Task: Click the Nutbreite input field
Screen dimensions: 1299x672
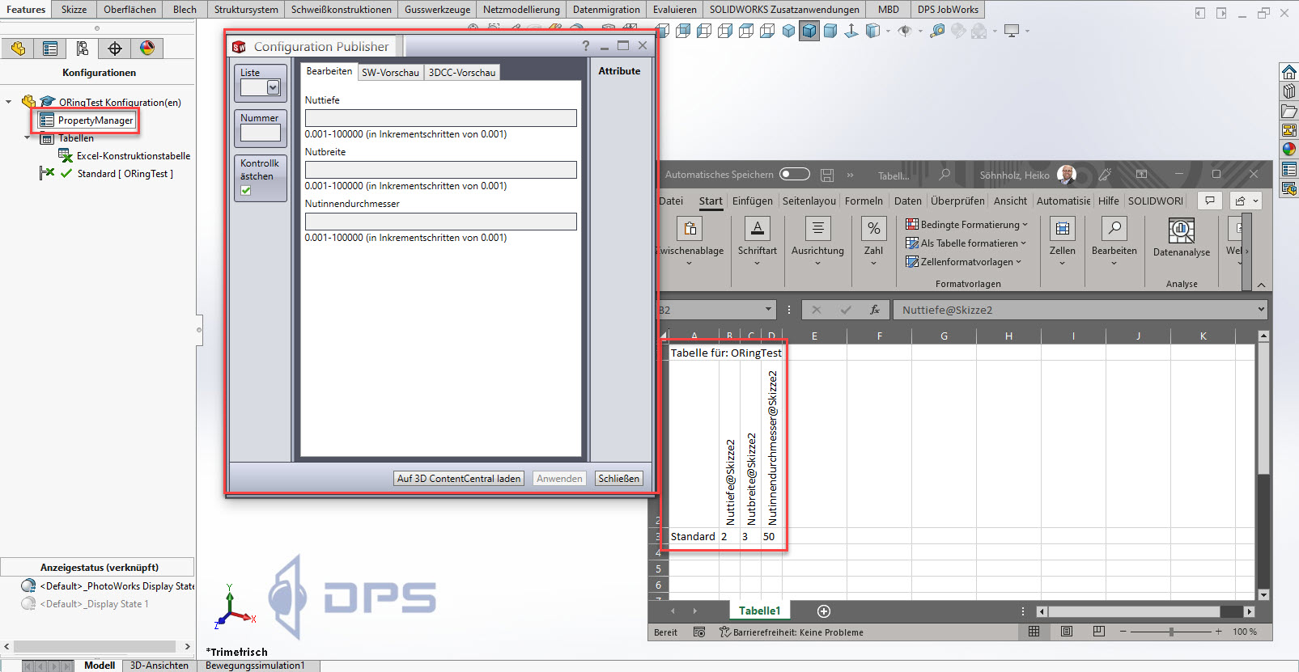Action: (x=440, y=170)
